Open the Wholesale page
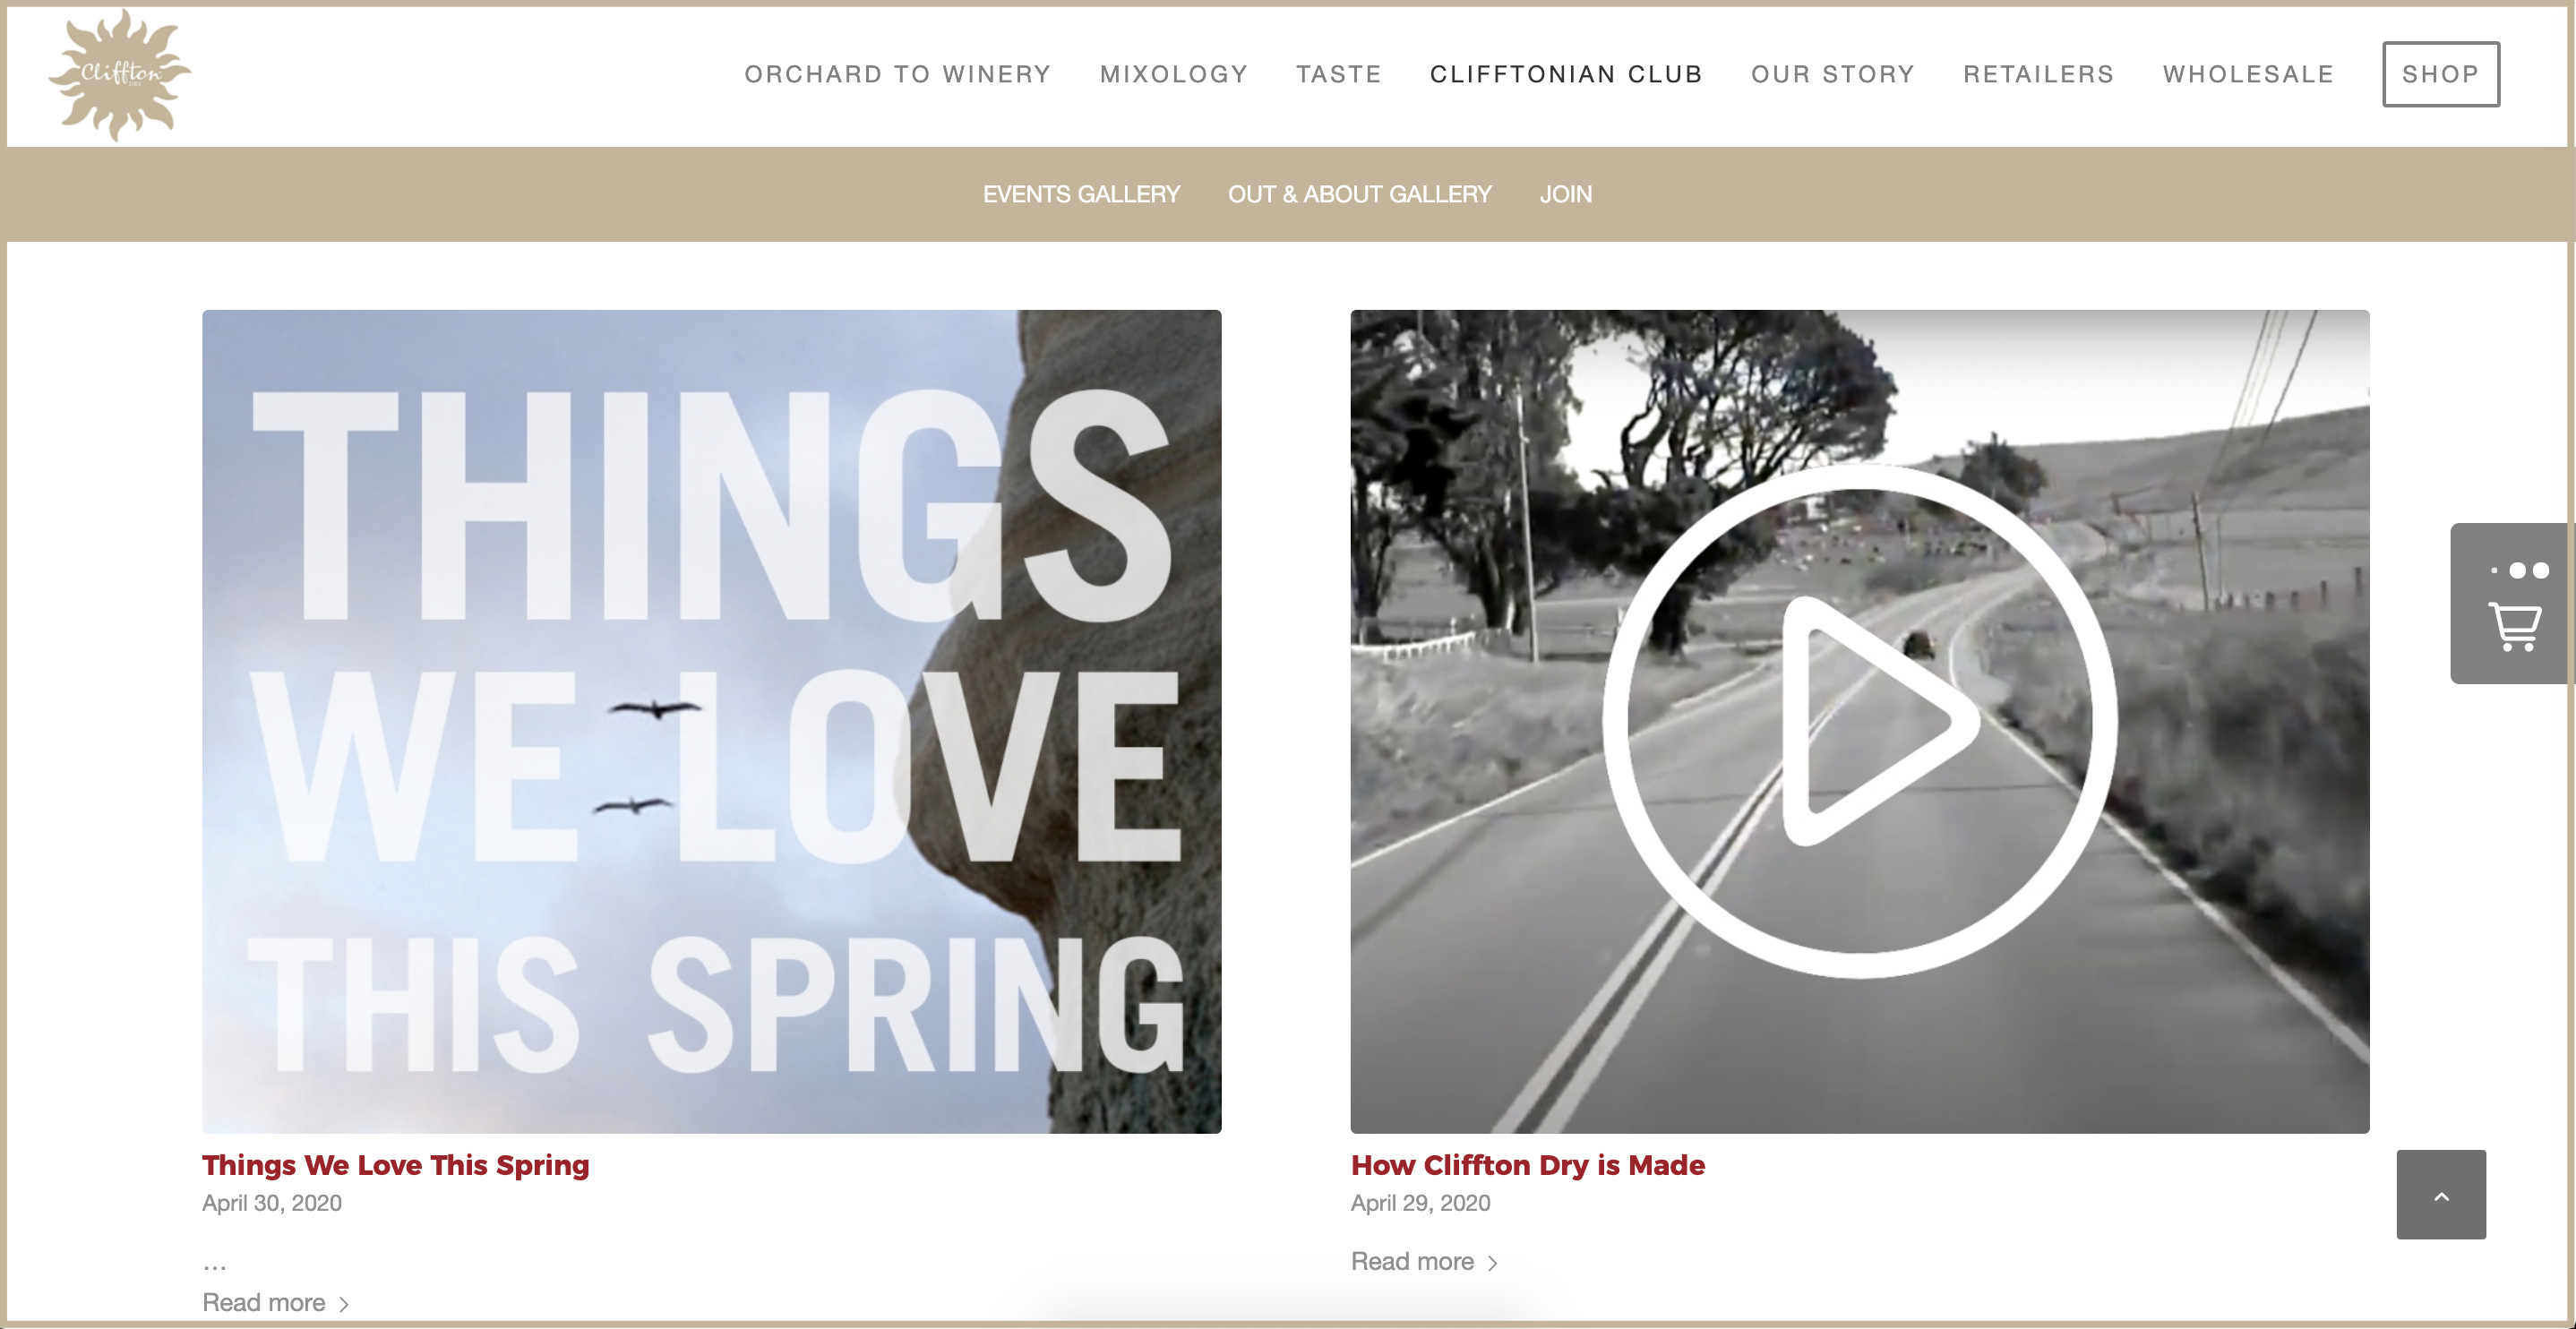 click(2249, 74)
